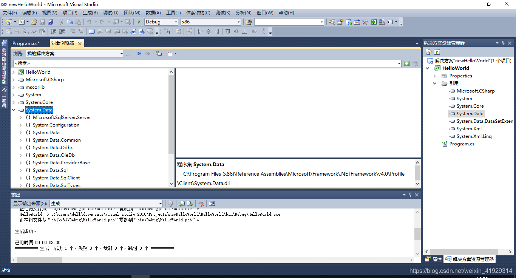Expand the mscorlib node
The height and width of the screenshot is (278, 516).
[x=14, y=87]
